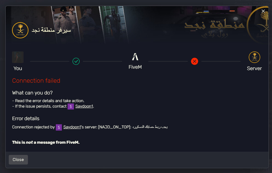
Task: Click purple S avatar next to contact Saydoon1
Action: tap(71, 106)
